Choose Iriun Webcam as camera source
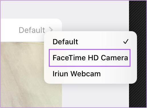Viewport: 147px width, 108px height. coord(76,74)
